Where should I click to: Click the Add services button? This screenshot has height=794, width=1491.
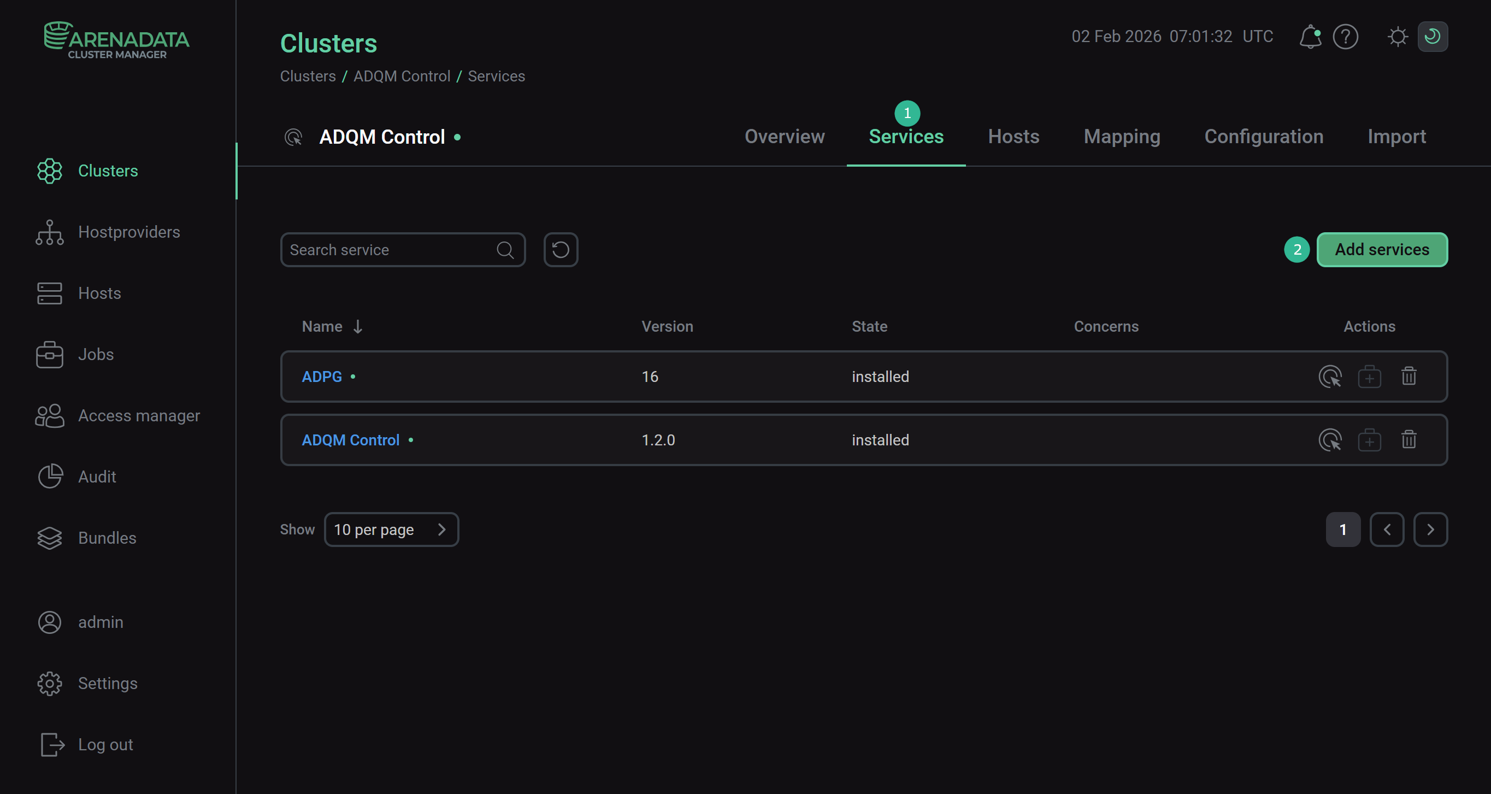(x=1382, y=250)
